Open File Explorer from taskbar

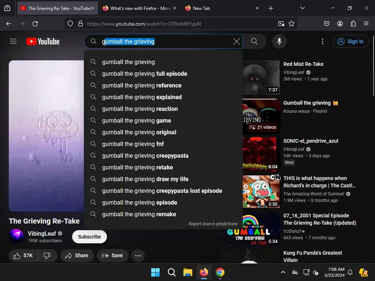[188, 272]
